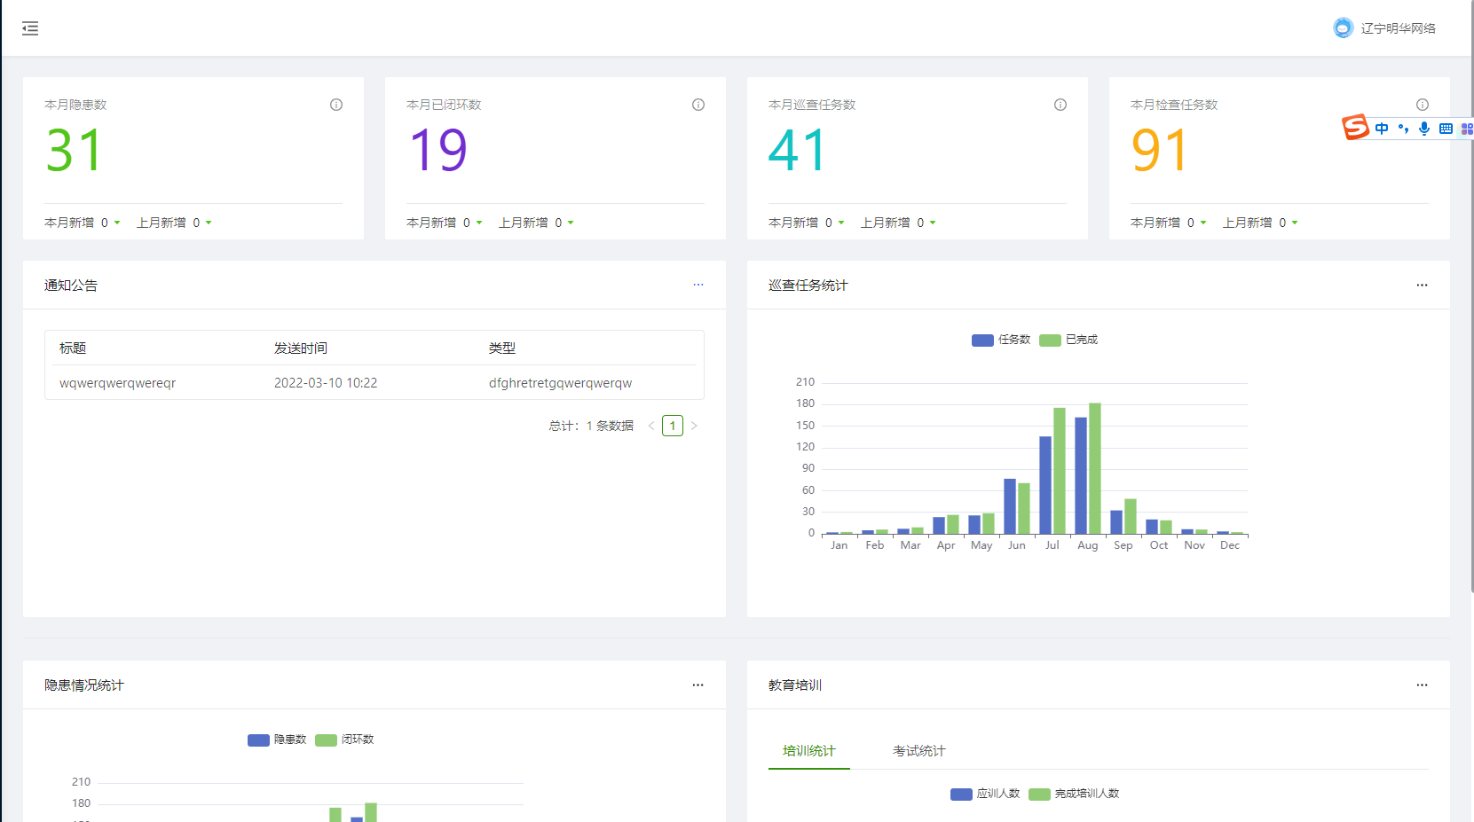Click the 通知公告 panel title
This screenshot has height=822, width=1474.
pos(71,285)
